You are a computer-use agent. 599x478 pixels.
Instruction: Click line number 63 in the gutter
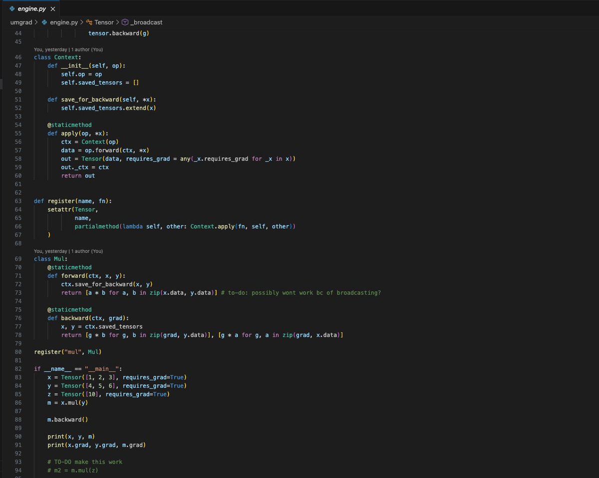coord(18,201)
